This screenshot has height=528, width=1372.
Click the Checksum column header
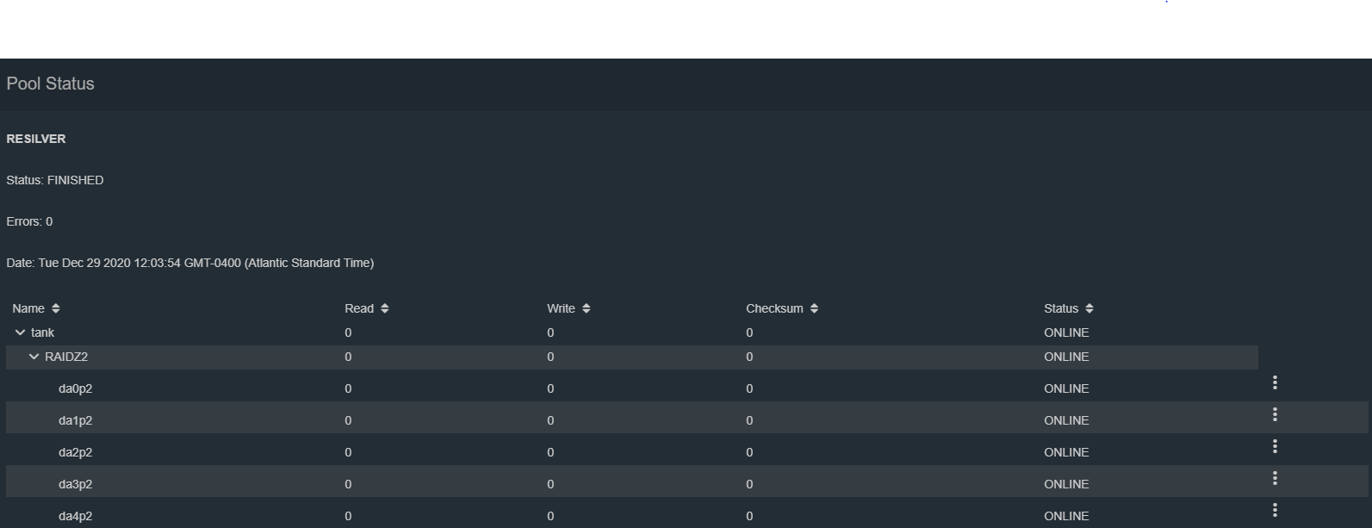coord(774,308)
